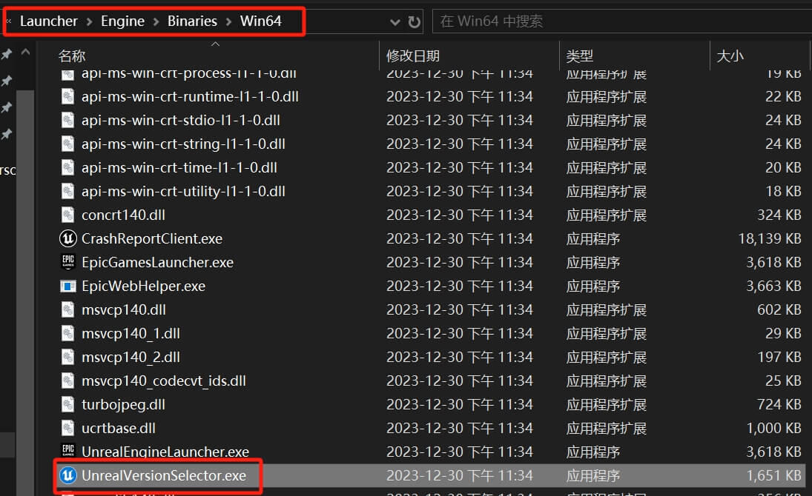Navigate to Engine in breadcrumb

123,21
